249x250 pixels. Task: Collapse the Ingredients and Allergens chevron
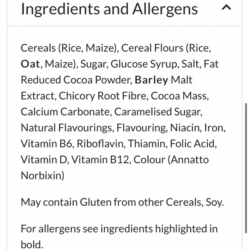pos(227,7)
